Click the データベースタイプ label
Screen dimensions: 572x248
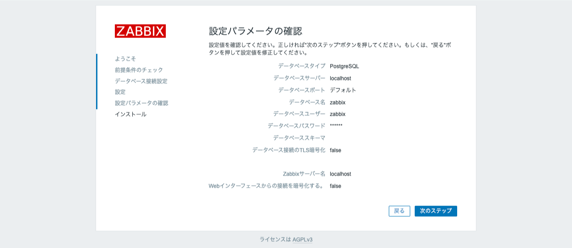click(x=302, y=66)
